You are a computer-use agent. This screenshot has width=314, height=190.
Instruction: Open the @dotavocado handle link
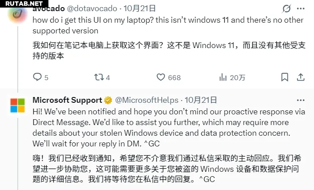[x=92, y=8]
